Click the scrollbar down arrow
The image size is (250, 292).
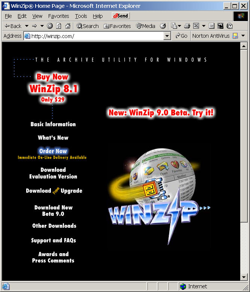point(244,277)
